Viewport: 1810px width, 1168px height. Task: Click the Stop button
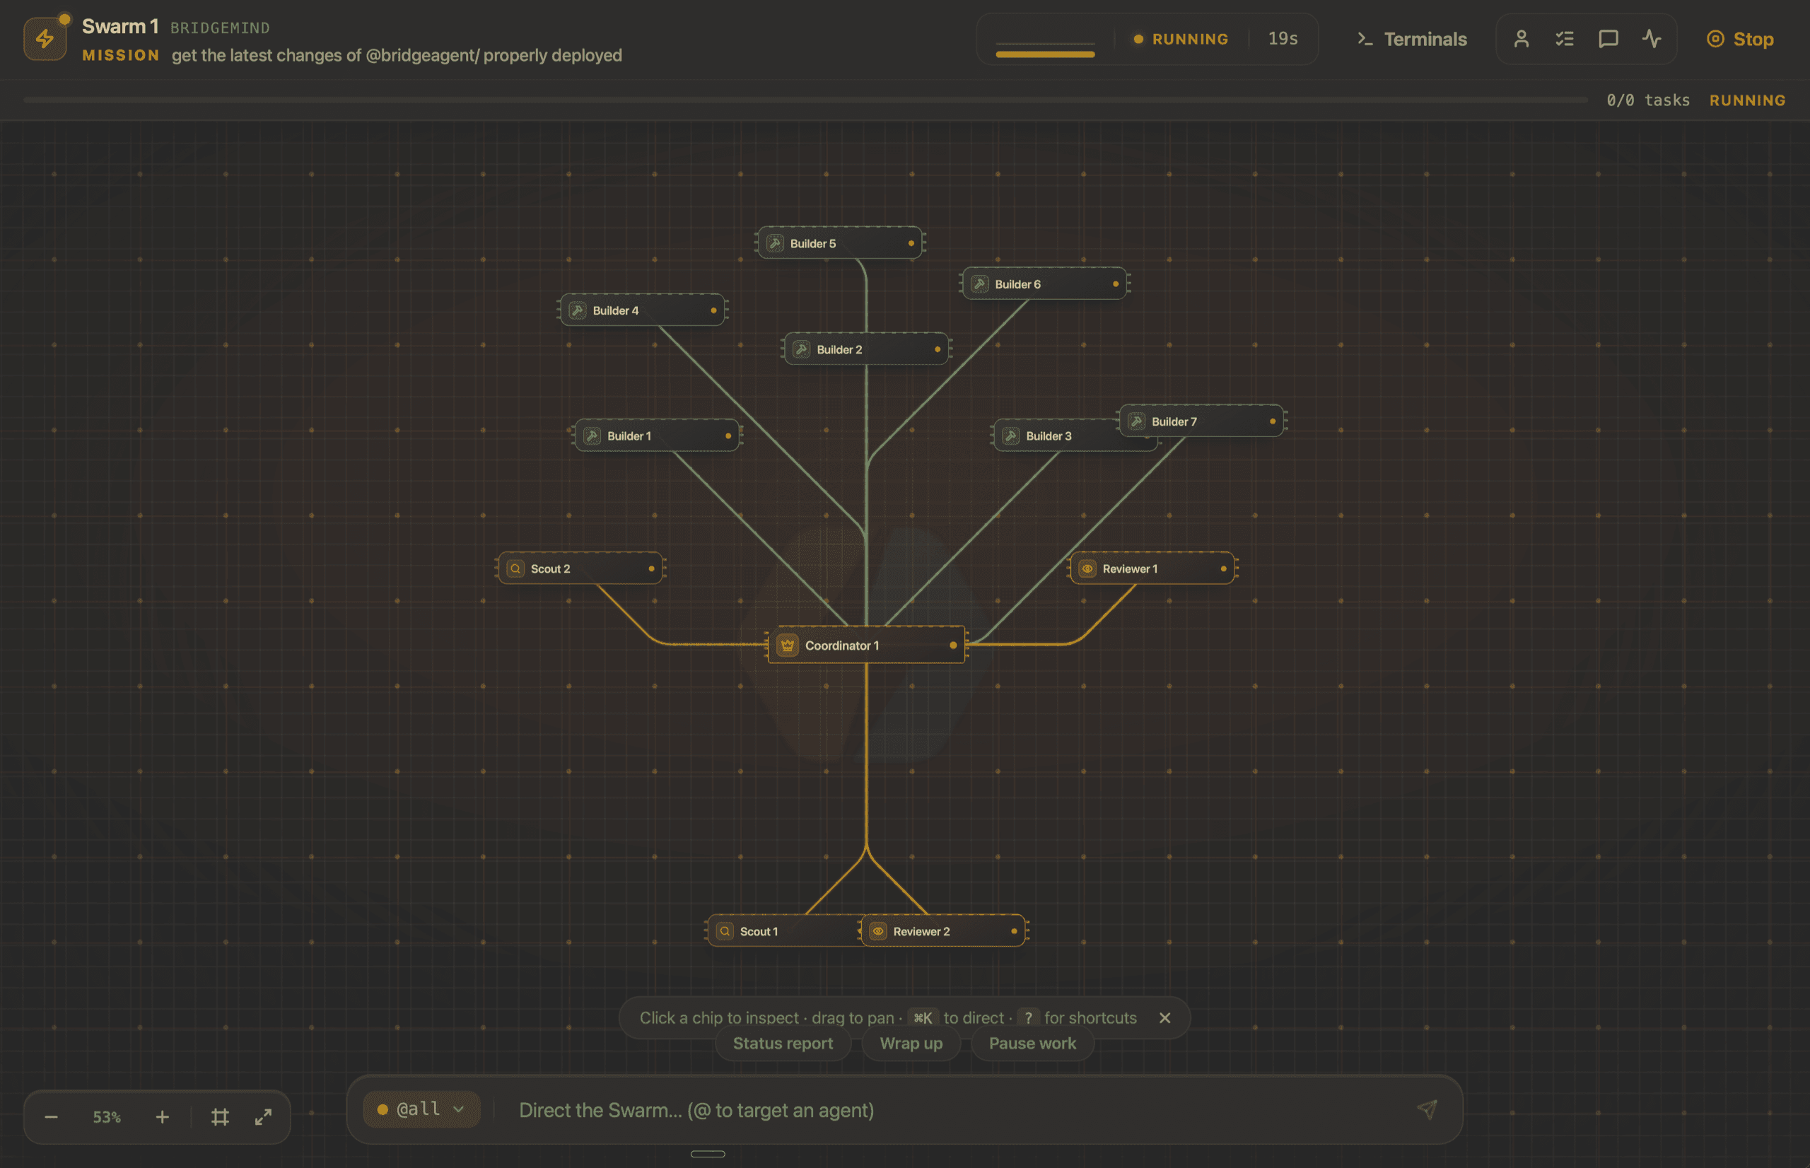1739,39
